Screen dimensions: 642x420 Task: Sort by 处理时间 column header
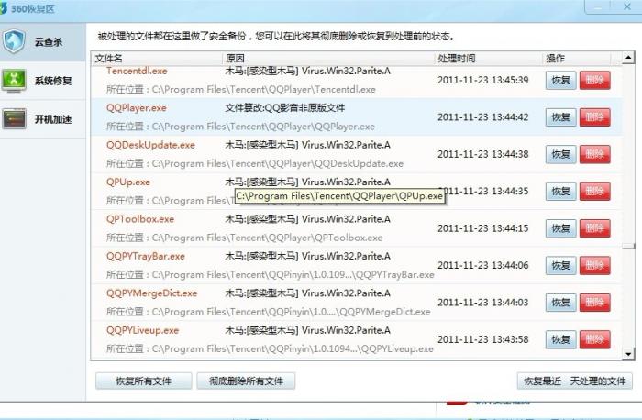[489, 58]
